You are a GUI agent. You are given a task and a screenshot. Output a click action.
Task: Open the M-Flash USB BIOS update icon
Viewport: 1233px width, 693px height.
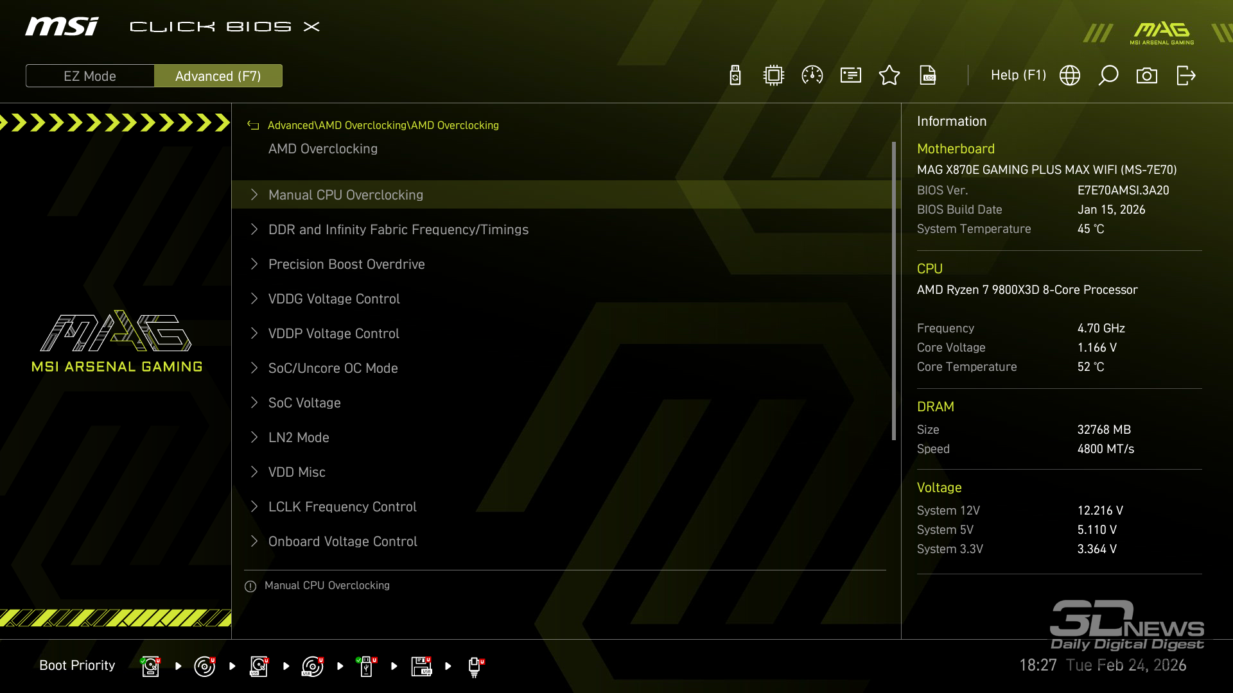(735, 76)
